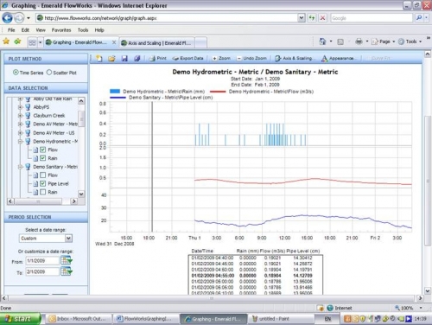
Task: Open the Tools menu in menu bar
Action: click(x=83, y=30)
